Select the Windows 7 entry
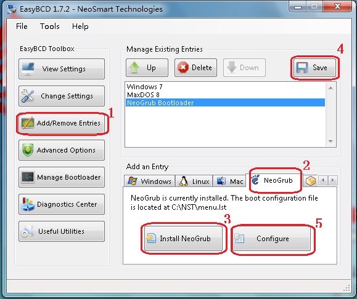Viewport: 357px width, 299px height. click(x=144, y=87)
